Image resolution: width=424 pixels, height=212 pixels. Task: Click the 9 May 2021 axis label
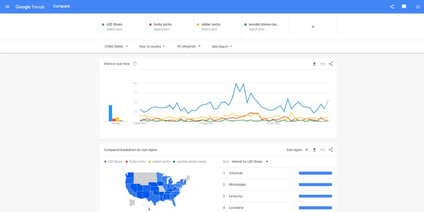[x=140, y=123]
